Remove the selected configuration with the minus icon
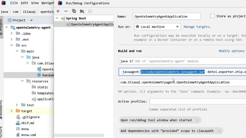Image resolution: width=246 pixels, height=138 pixels. [66, 11]
